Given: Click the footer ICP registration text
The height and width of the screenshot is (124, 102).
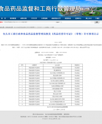Looking at the screenshot, I should (38, 114).
